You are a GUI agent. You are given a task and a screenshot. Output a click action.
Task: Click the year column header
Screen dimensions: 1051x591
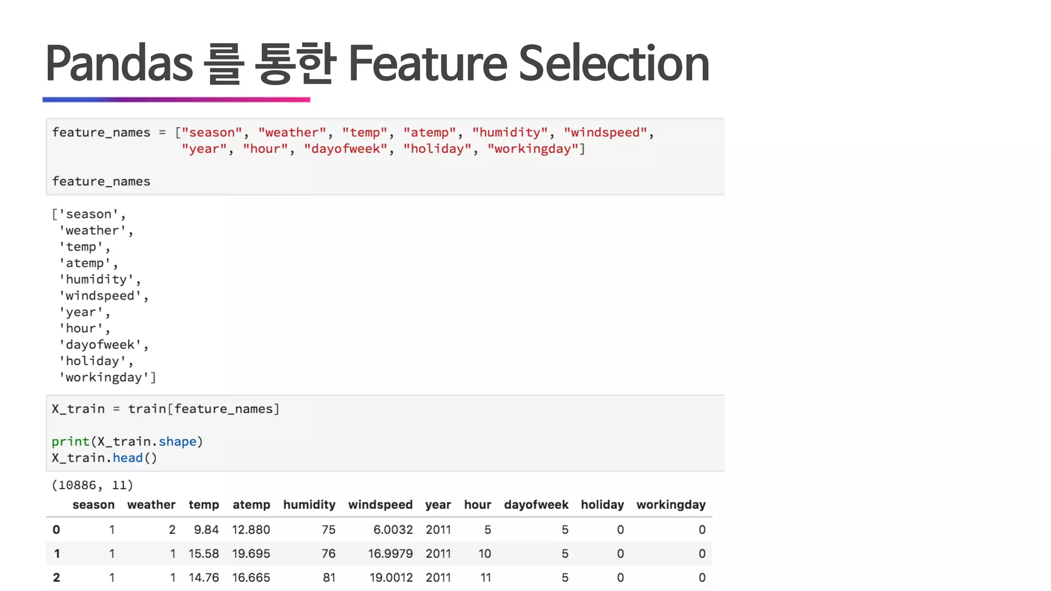click(x=438, y=505)
